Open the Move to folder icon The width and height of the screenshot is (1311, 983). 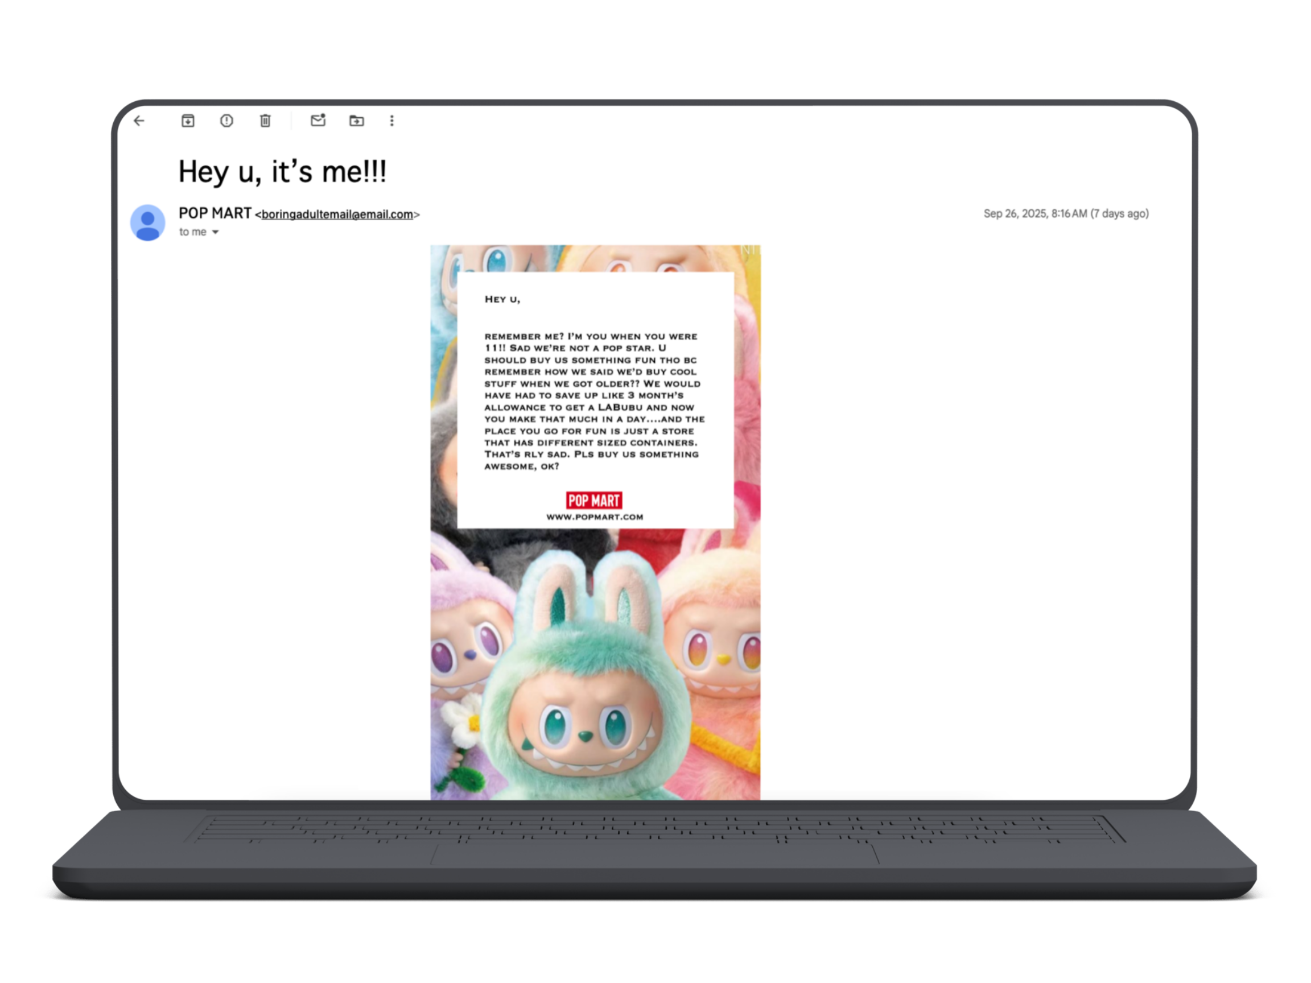click(x=356, y=121)
